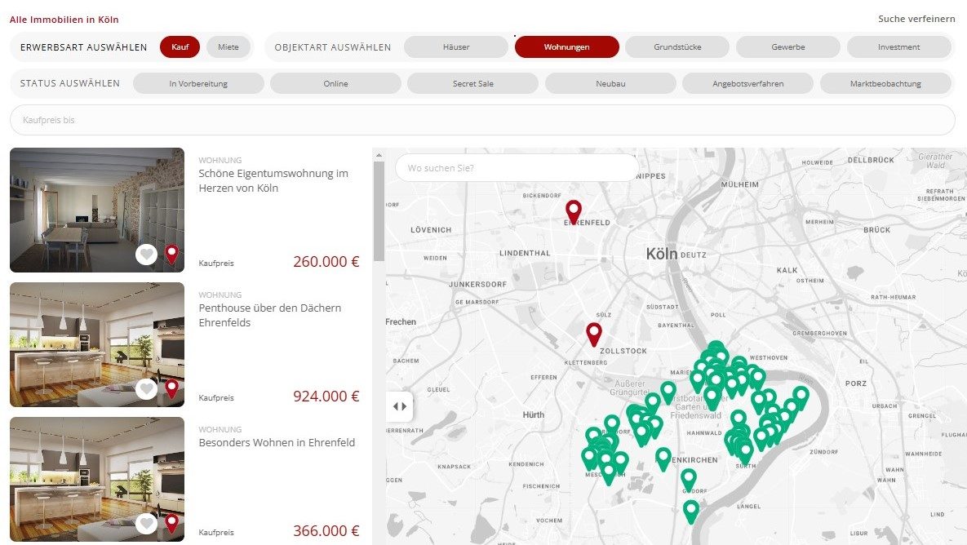967x545 pixels.
Task: Click the red map pin at Ehrenfeld
Action: point(574,211)
